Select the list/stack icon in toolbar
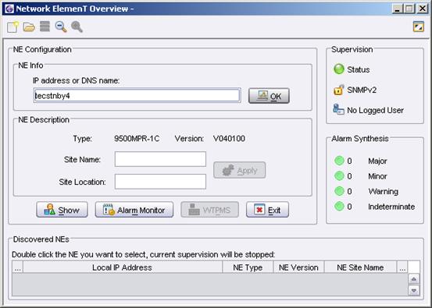The image size is (432, 308). click(x=45, y=27)
